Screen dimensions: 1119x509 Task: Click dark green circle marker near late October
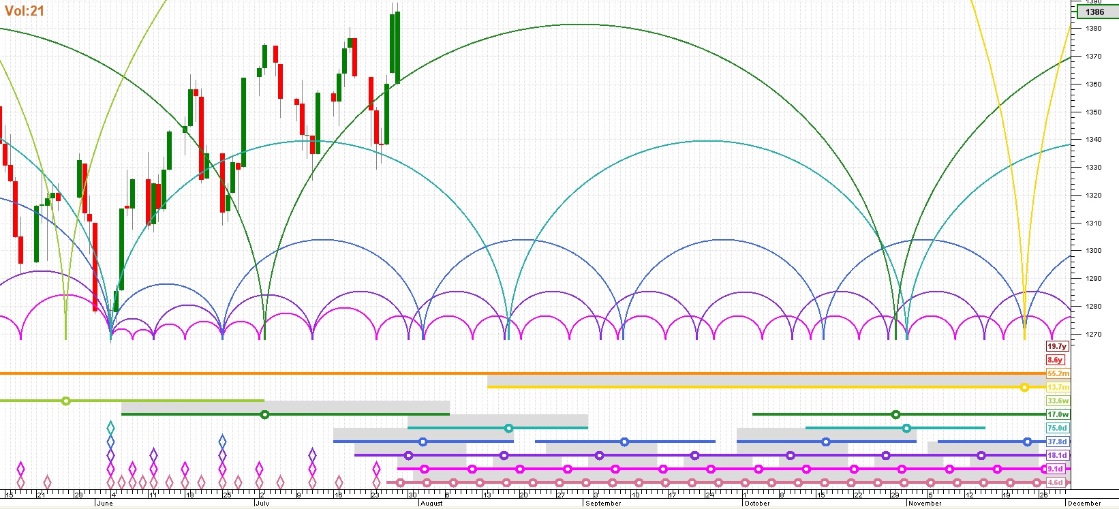coord(896,415)
